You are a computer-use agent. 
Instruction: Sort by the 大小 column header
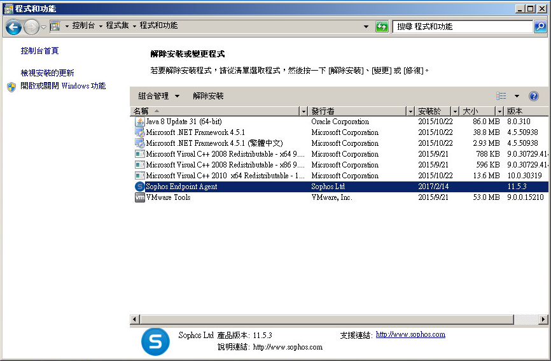pyautogui.click(x=478, y=111)
